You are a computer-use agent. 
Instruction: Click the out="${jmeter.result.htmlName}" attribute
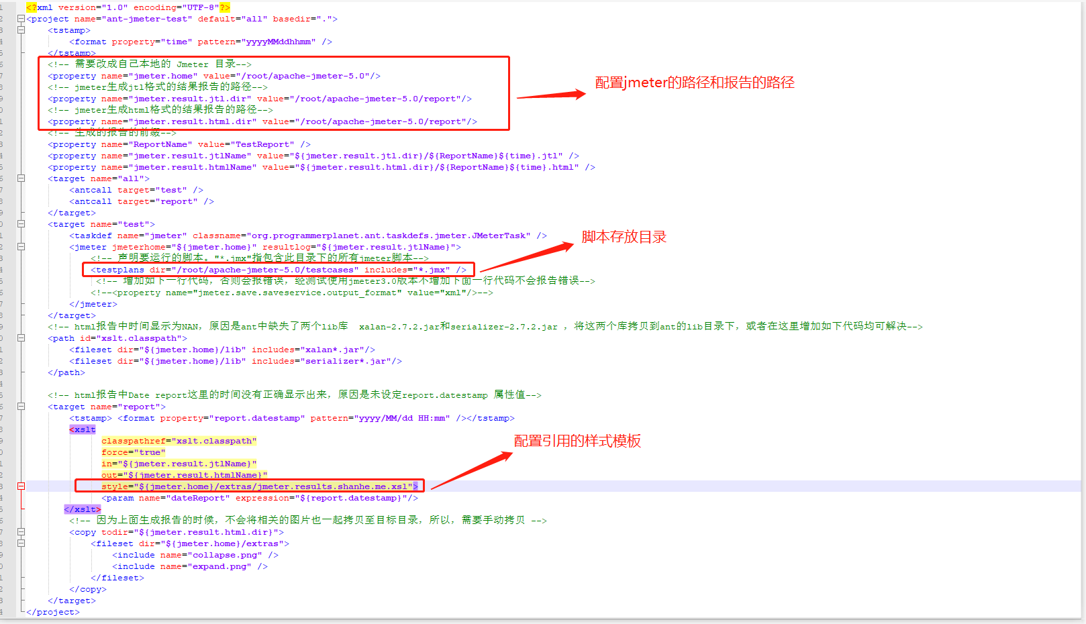point(185,475)
